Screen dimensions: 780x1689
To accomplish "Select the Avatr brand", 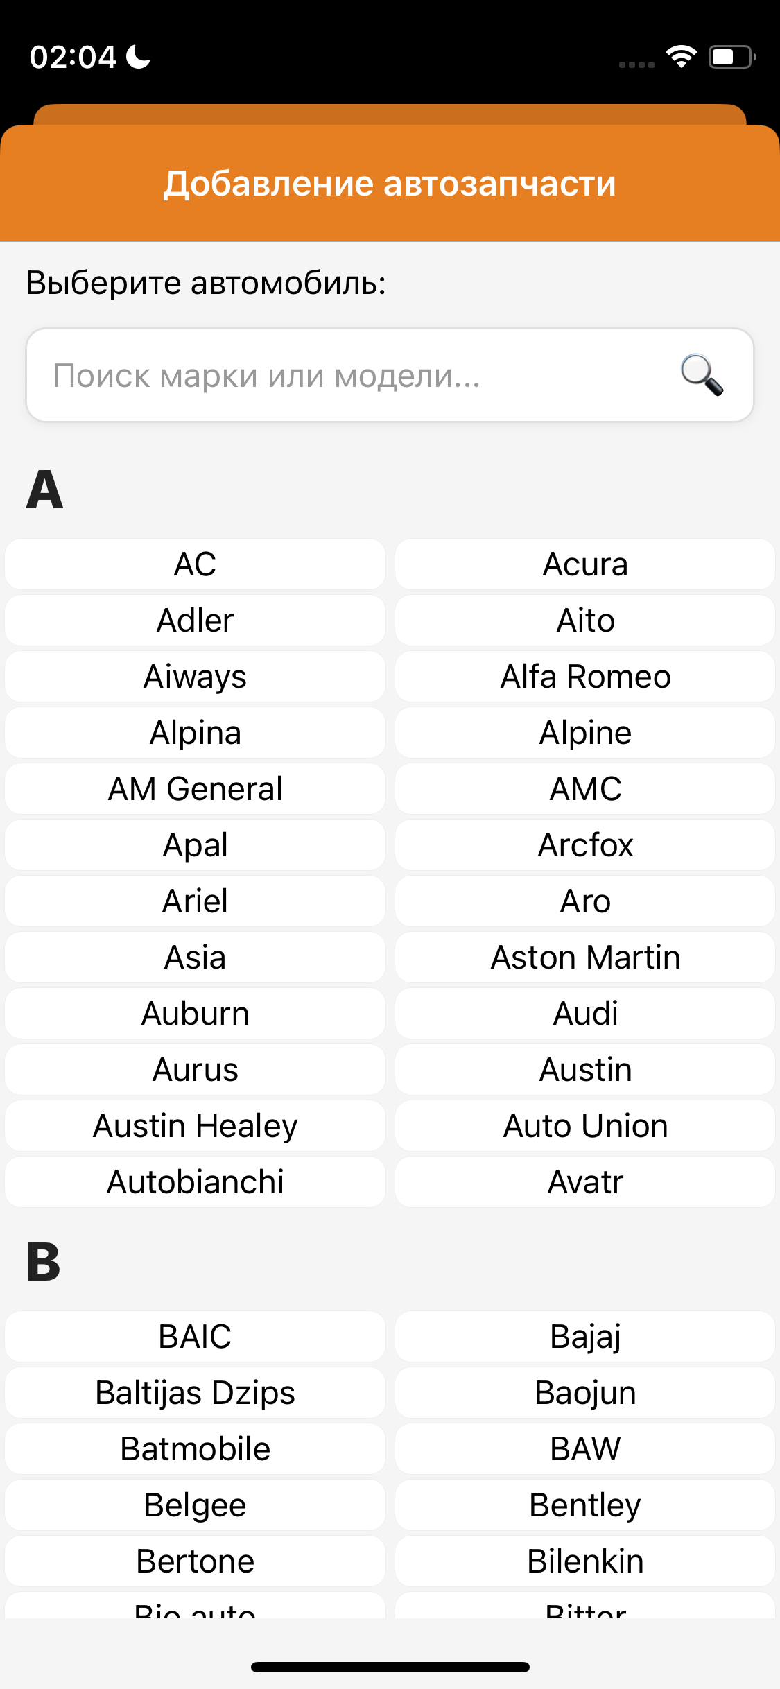I will (x=585, y=1182).
